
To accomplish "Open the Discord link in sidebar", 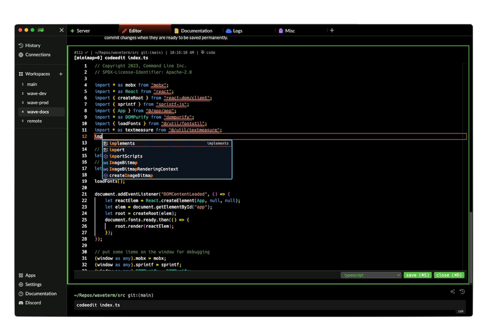I will click(x=33, y=303).
